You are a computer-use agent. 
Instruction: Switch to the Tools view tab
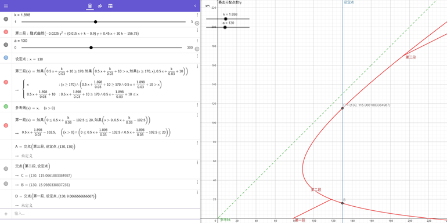click(100, 6)
